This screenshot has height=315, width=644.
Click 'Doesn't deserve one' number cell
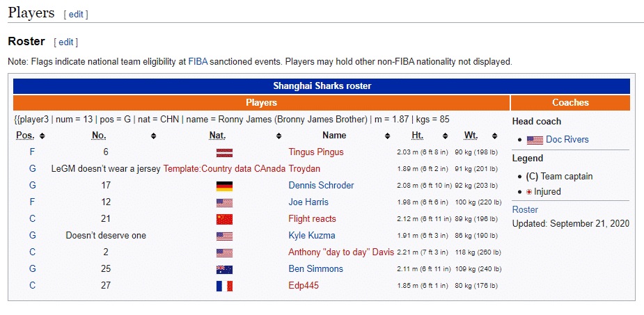[106, 236]
